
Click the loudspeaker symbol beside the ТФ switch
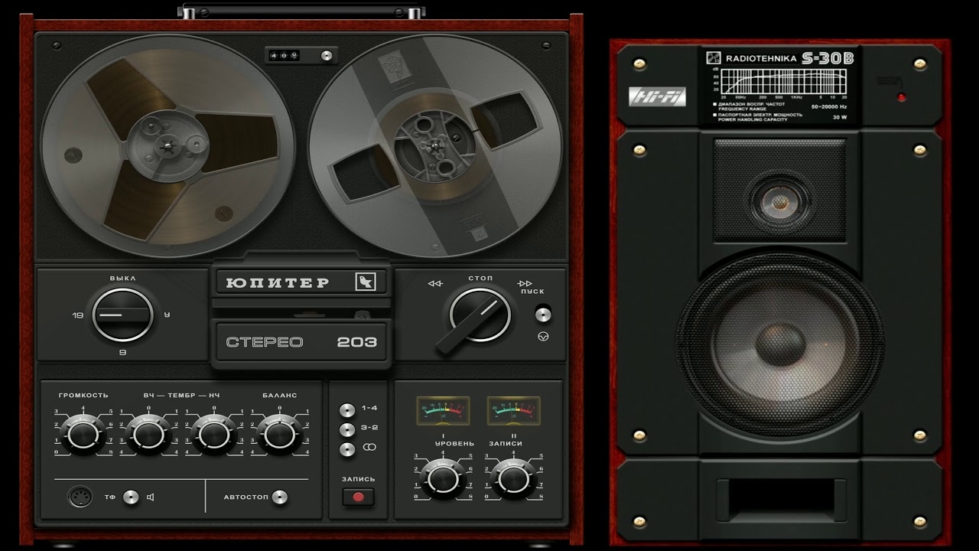tap(151, 497)
